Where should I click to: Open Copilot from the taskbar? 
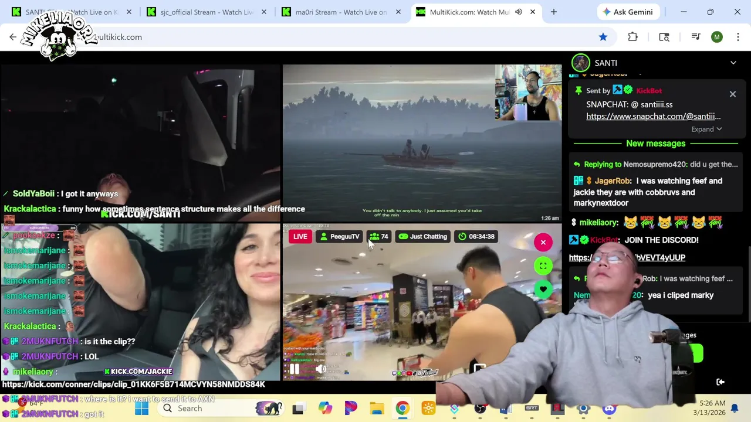coord(325,409)
